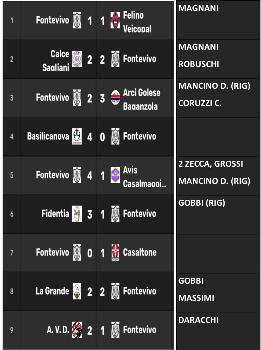Click Fontevivo crest in match 1

pyautogui.click(x=77, y=20)
